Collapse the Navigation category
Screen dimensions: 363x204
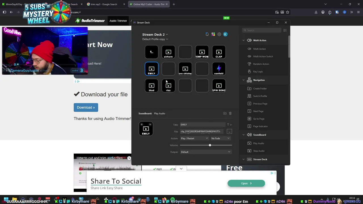243,80
